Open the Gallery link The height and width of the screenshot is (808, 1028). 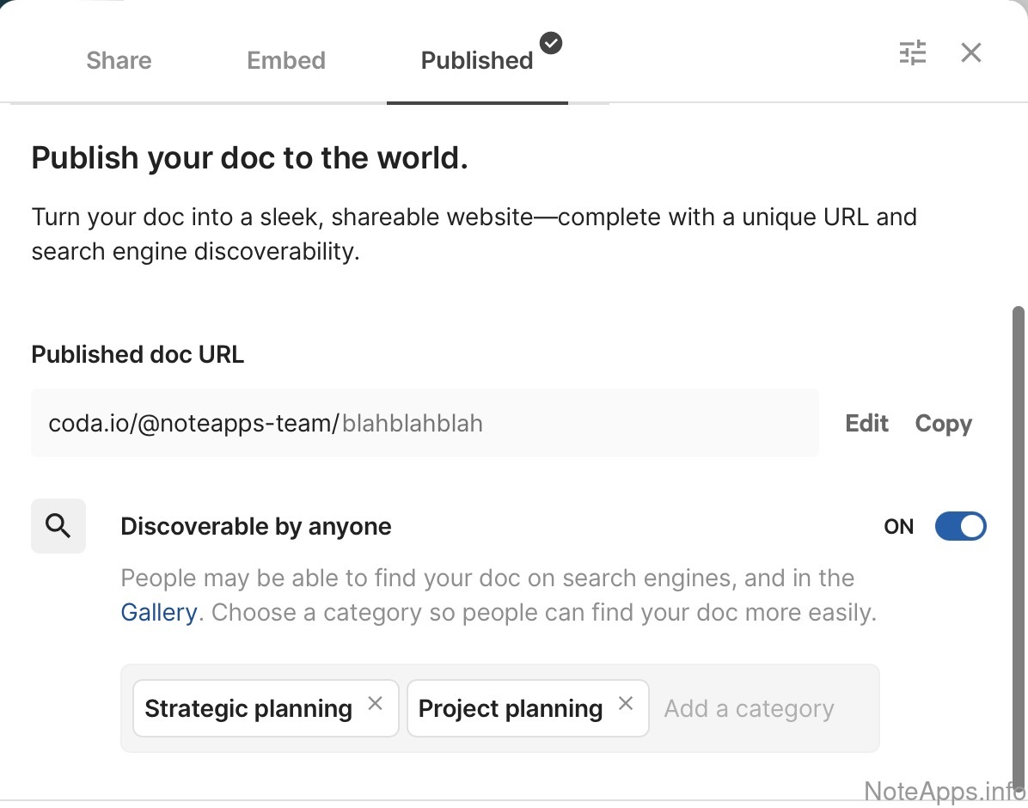tap(158, 613)
